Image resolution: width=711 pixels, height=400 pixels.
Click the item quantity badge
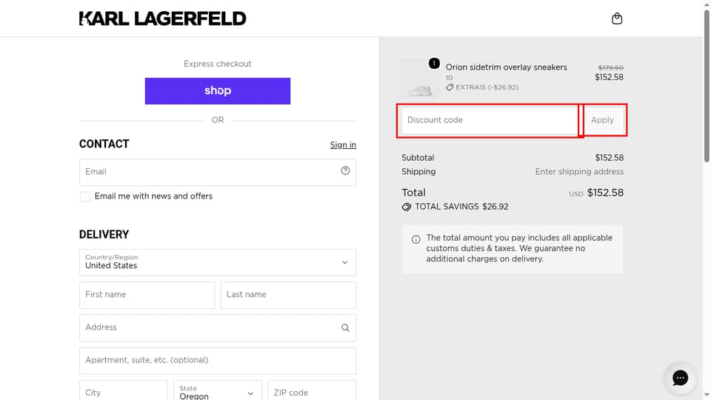[434, 63]
